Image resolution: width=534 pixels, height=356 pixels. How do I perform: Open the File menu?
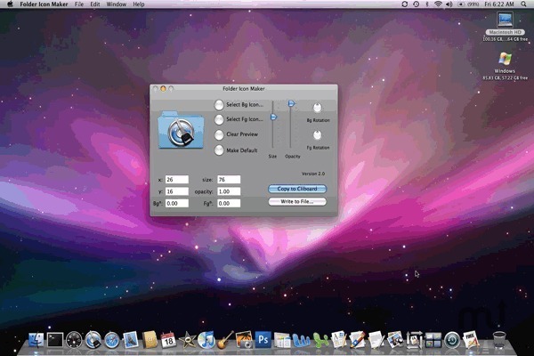pos(80,4)
